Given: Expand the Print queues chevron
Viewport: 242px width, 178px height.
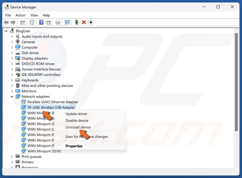Looking at the screenshot, I should click(12, 157).
